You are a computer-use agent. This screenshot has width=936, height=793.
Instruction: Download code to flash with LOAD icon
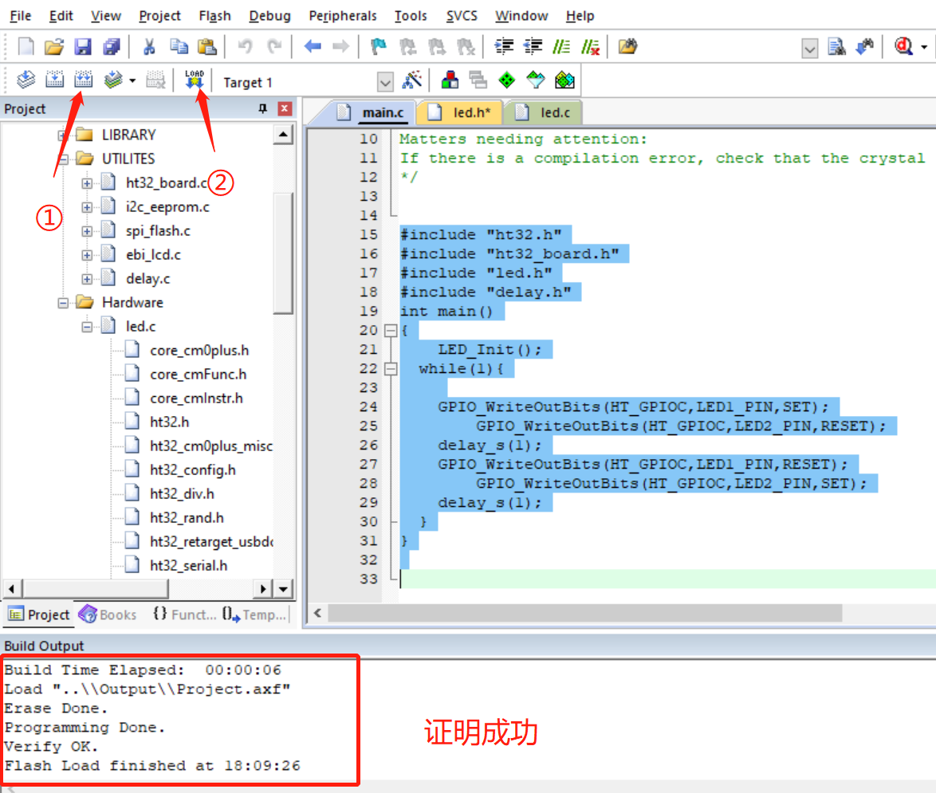pyautogui.click(x=195, y=80)
